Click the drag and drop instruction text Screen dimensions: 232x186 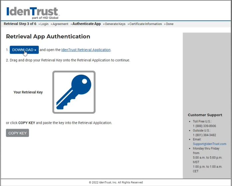click(x=68, y=60)
